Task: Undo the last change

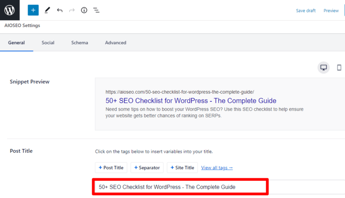Action: [60, 10]
